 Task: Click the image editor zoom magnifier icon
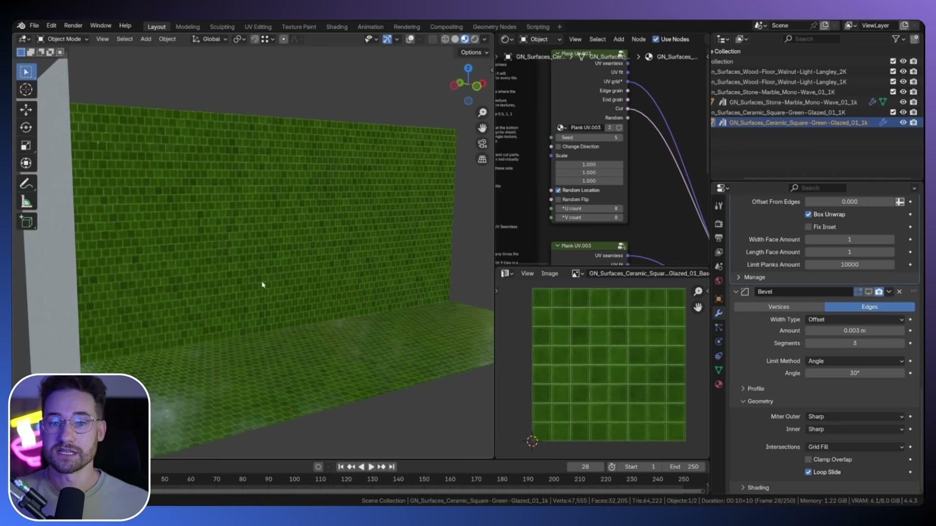point(698,292)
